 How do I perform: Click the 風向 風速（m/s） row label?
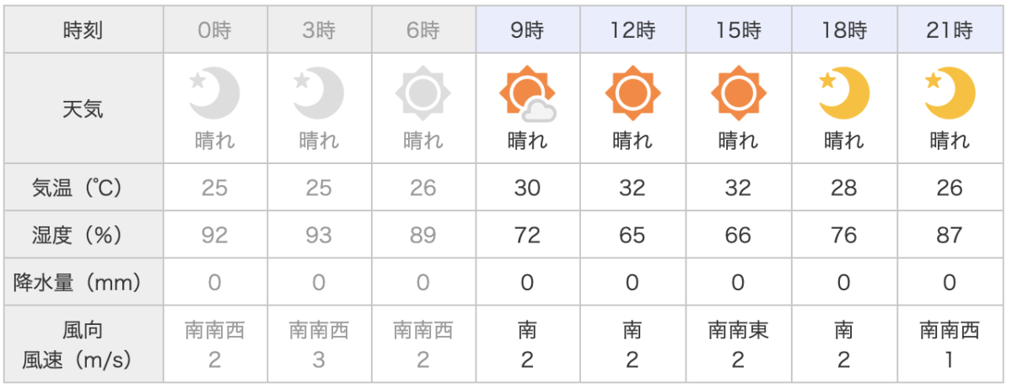point(83,345)
